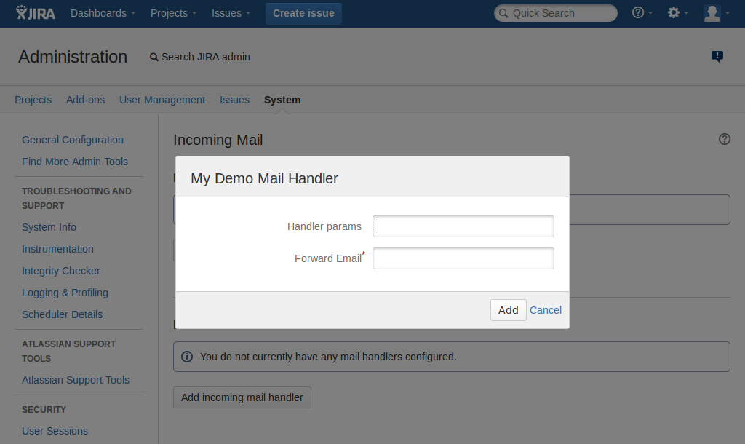Click the Forward Email input field
745x444 pixels.
pos(463,258)
